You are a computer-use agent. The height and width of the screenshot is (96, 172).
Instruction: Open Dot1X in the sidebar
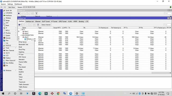[x=8, y=53]
